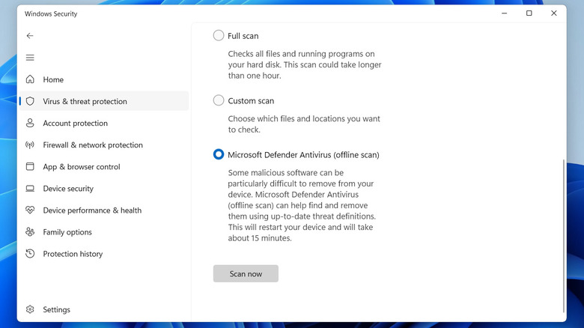Expand the hamburger navigation menu

point(30,58)
